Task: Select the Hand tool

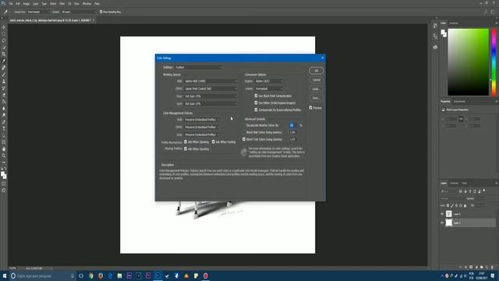Action: (4, 149)
